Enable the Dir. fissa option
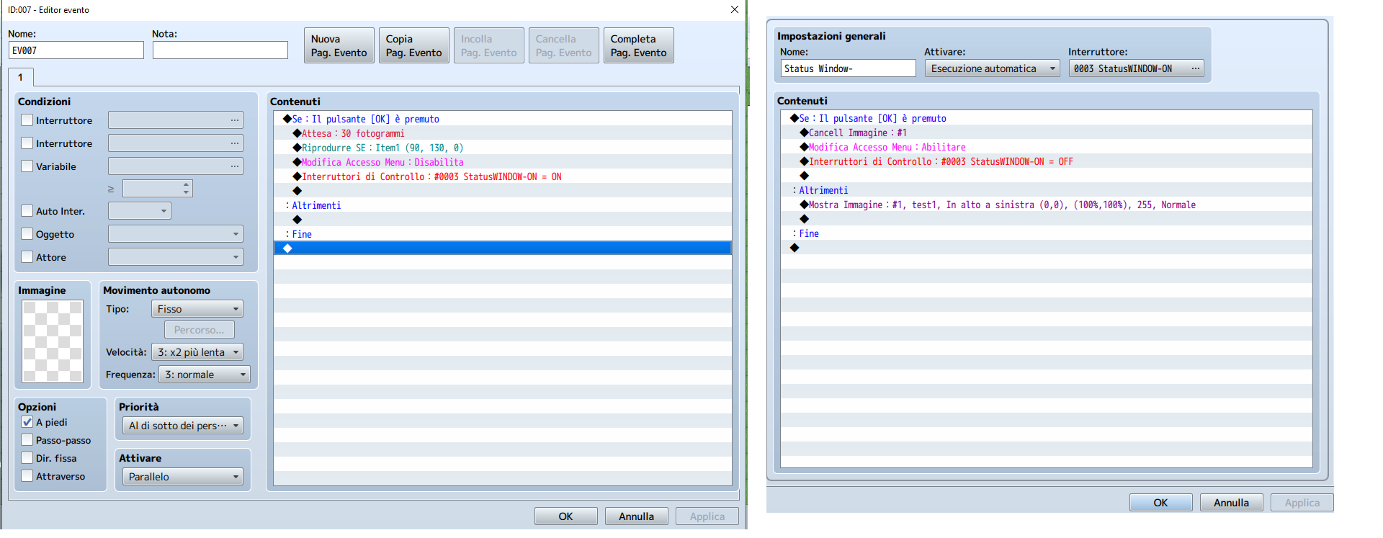1383x538 pixels. 27,458
